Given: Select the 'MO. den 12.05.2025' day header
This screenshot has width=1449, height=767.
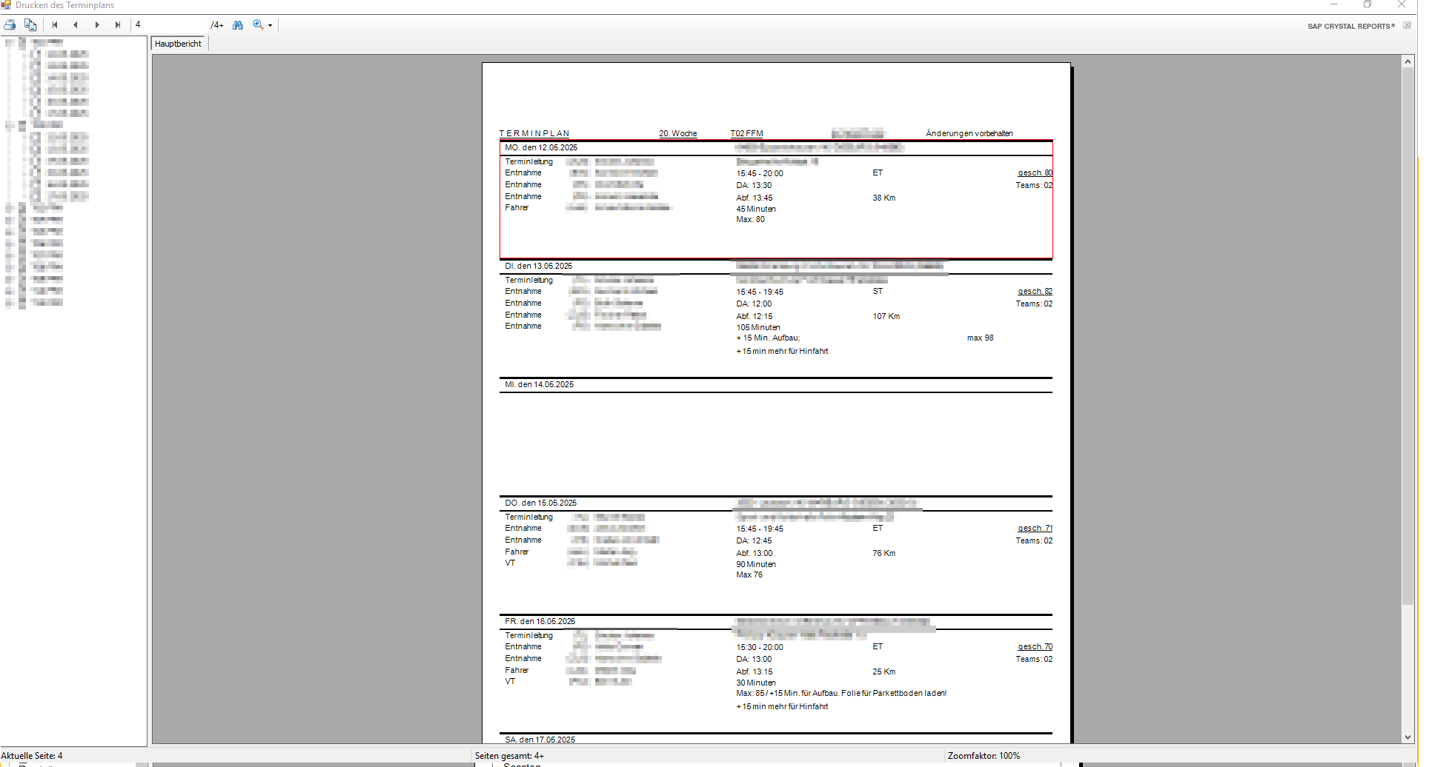Looking at the screenshot, I should [541, 148].
